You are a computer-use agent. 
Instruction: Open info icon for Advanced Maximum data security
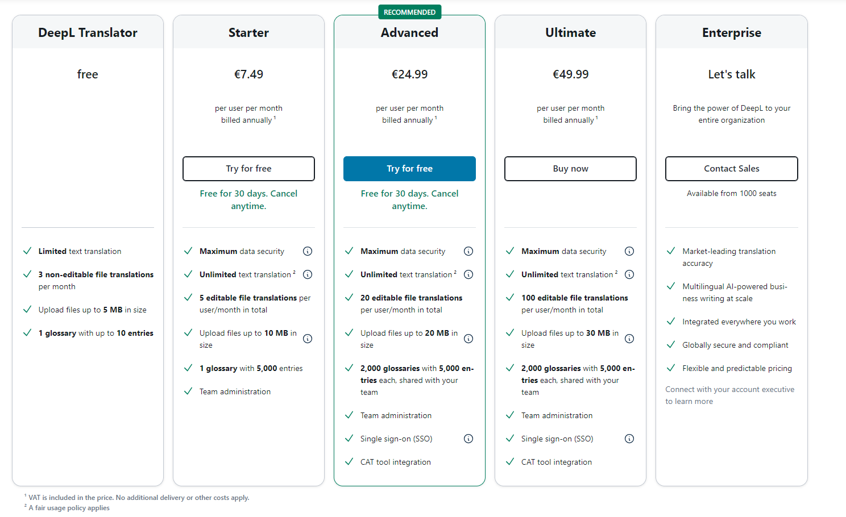[x=468, y=251]
